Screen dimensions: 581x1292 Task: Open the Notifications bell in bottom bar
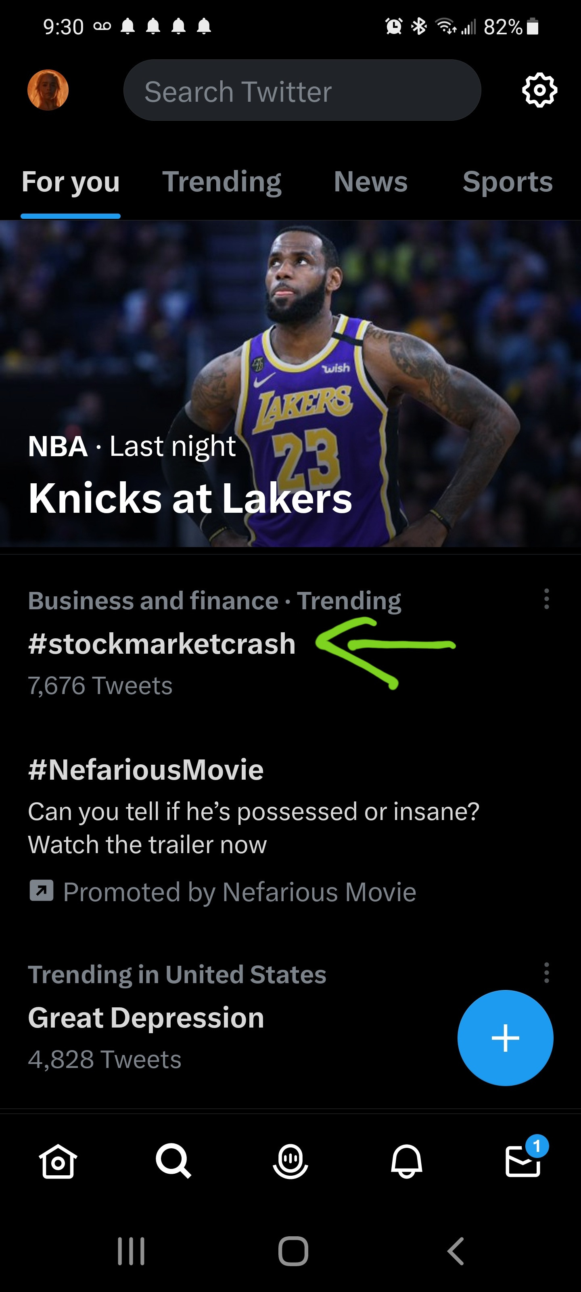pyautogui.click(x=407, y=1161)
